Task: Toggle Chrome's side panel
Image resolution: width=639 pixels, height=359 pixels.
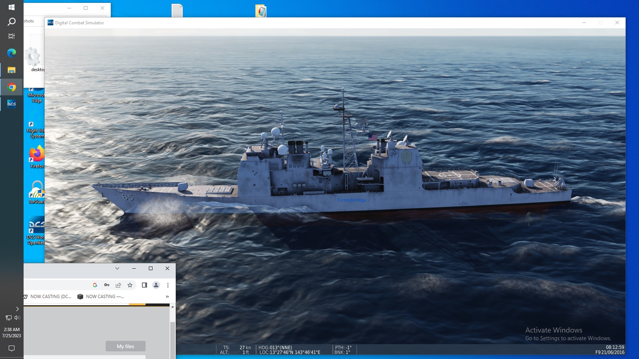Action: click(144, 285)
